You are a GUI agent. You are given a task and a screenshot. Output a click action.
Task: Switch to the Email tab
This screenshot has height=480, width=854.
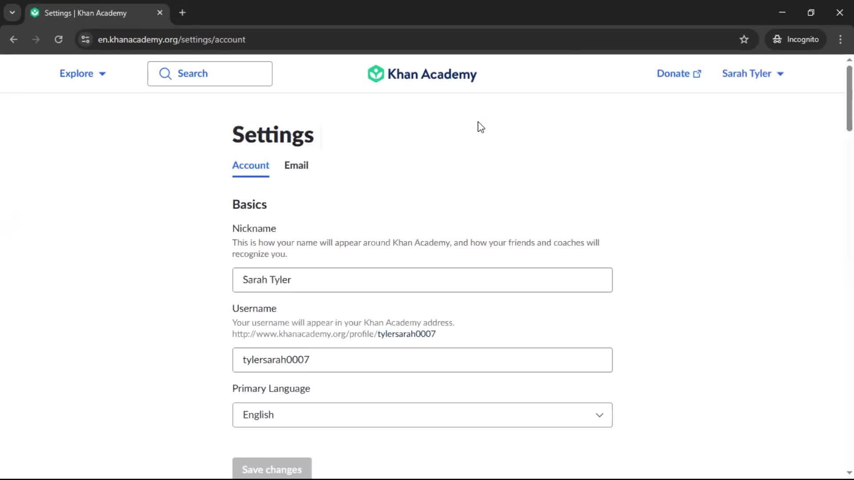(x=296, y=165)
